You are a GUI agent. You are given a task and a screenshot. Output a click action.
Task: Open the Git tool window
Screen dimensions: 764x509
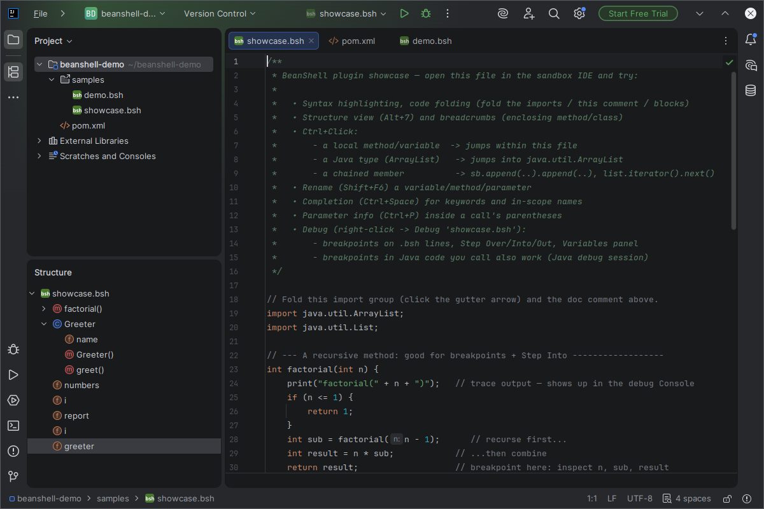click(13, 477)
